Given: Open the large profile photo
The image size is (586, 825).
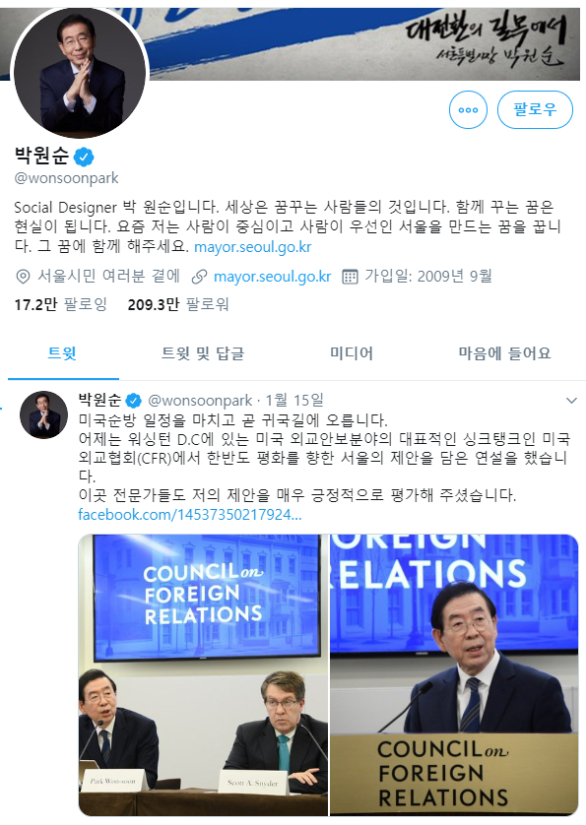Looking at the screenshot, I should click(80, 73).
